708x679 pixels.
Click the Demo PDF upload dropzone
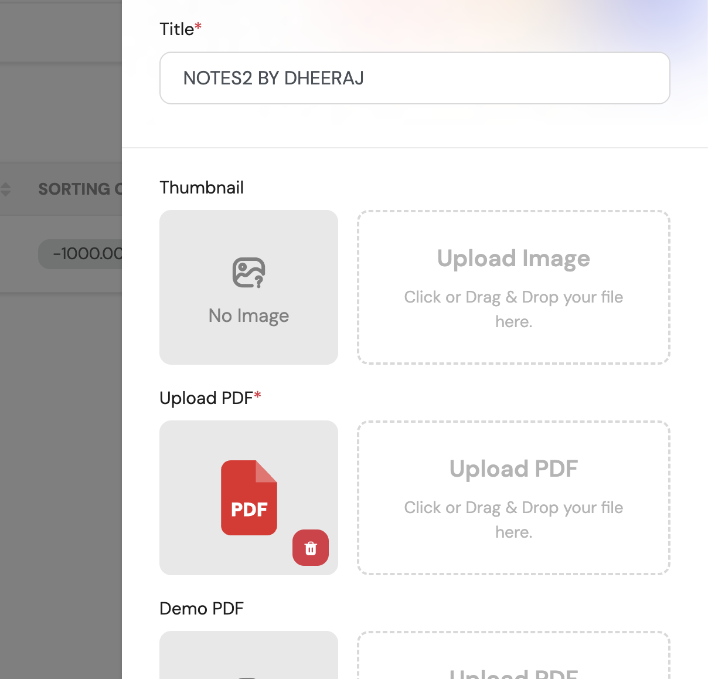[x=513, y=657]
